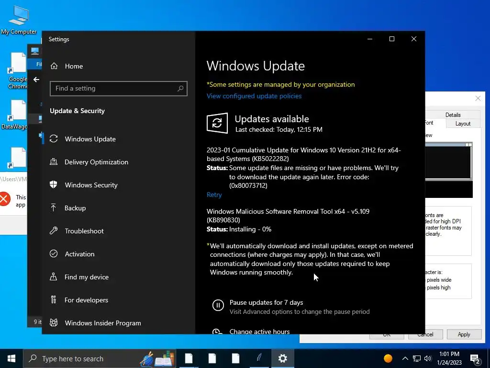The image size is (490, 368).
Task: Click the Backup upload arrow icon
Action: pos(54,207)
